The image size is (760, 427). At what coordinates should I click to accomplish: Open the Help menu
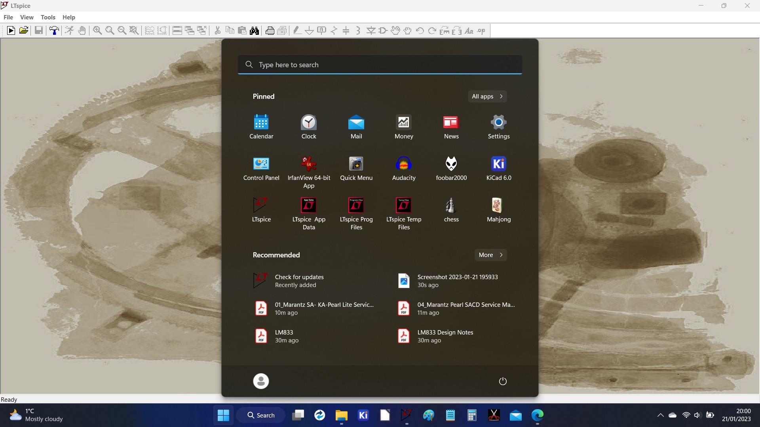[68, 17]
